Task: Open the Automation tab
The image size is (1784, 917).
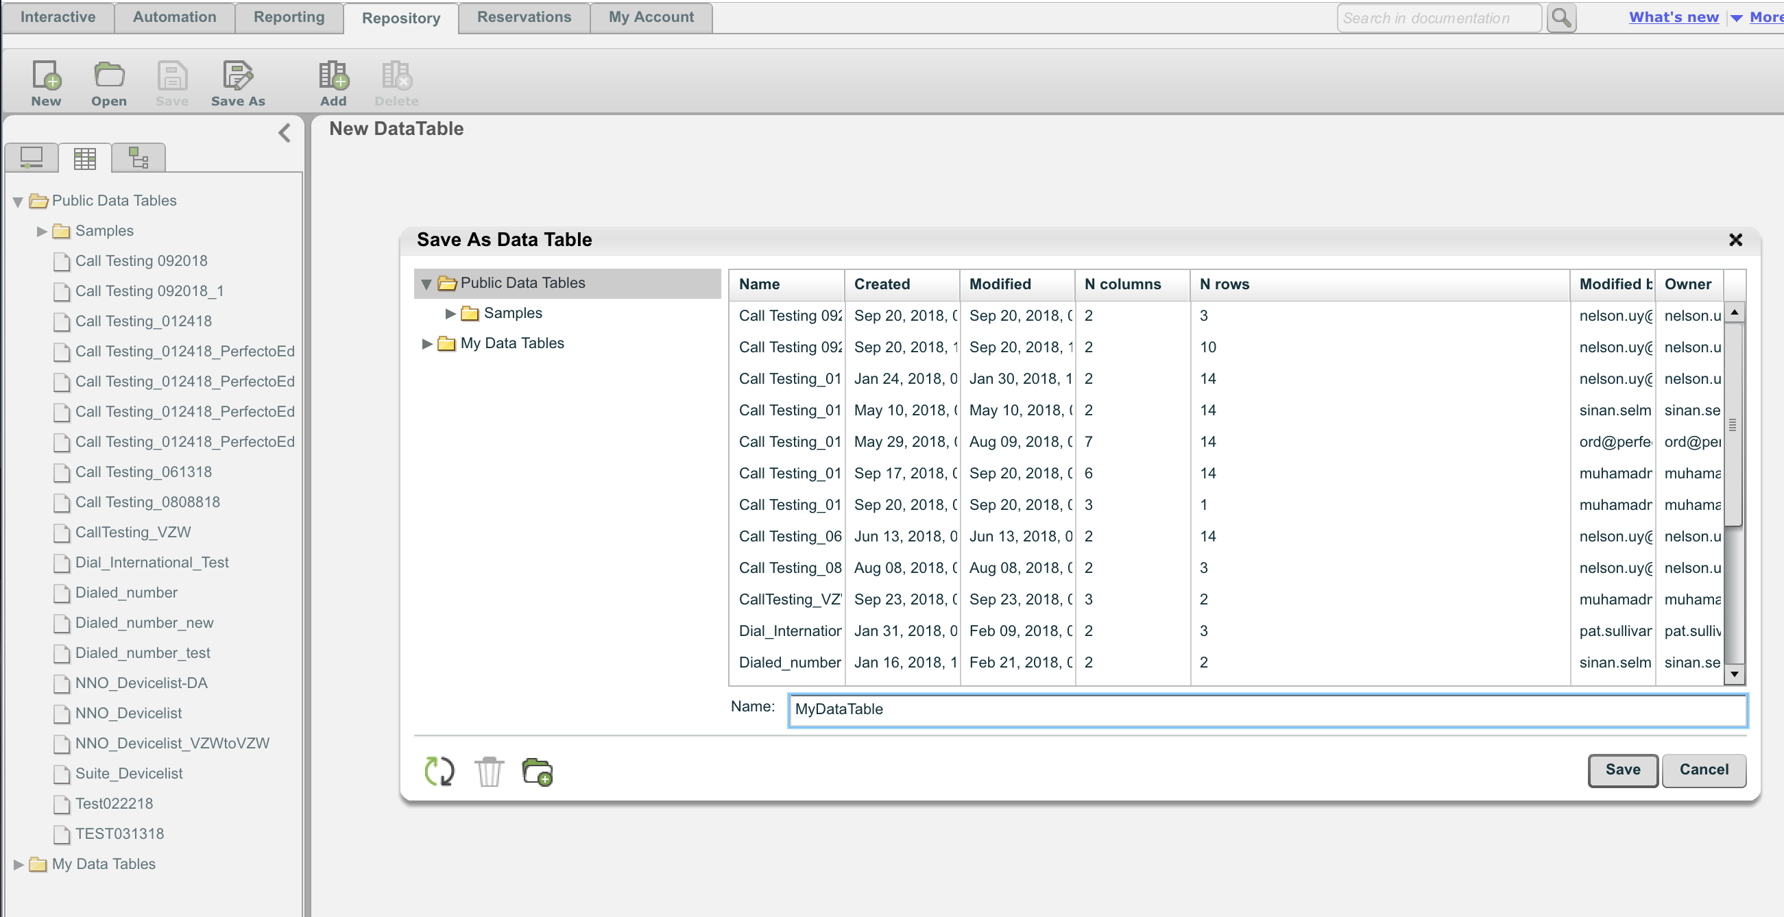Action: pos(174,17)
